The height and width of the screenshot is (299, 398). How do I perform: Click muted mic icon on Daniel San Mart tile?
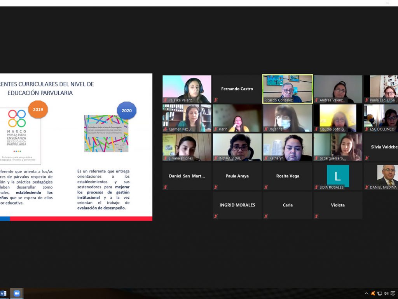[166, 187]
